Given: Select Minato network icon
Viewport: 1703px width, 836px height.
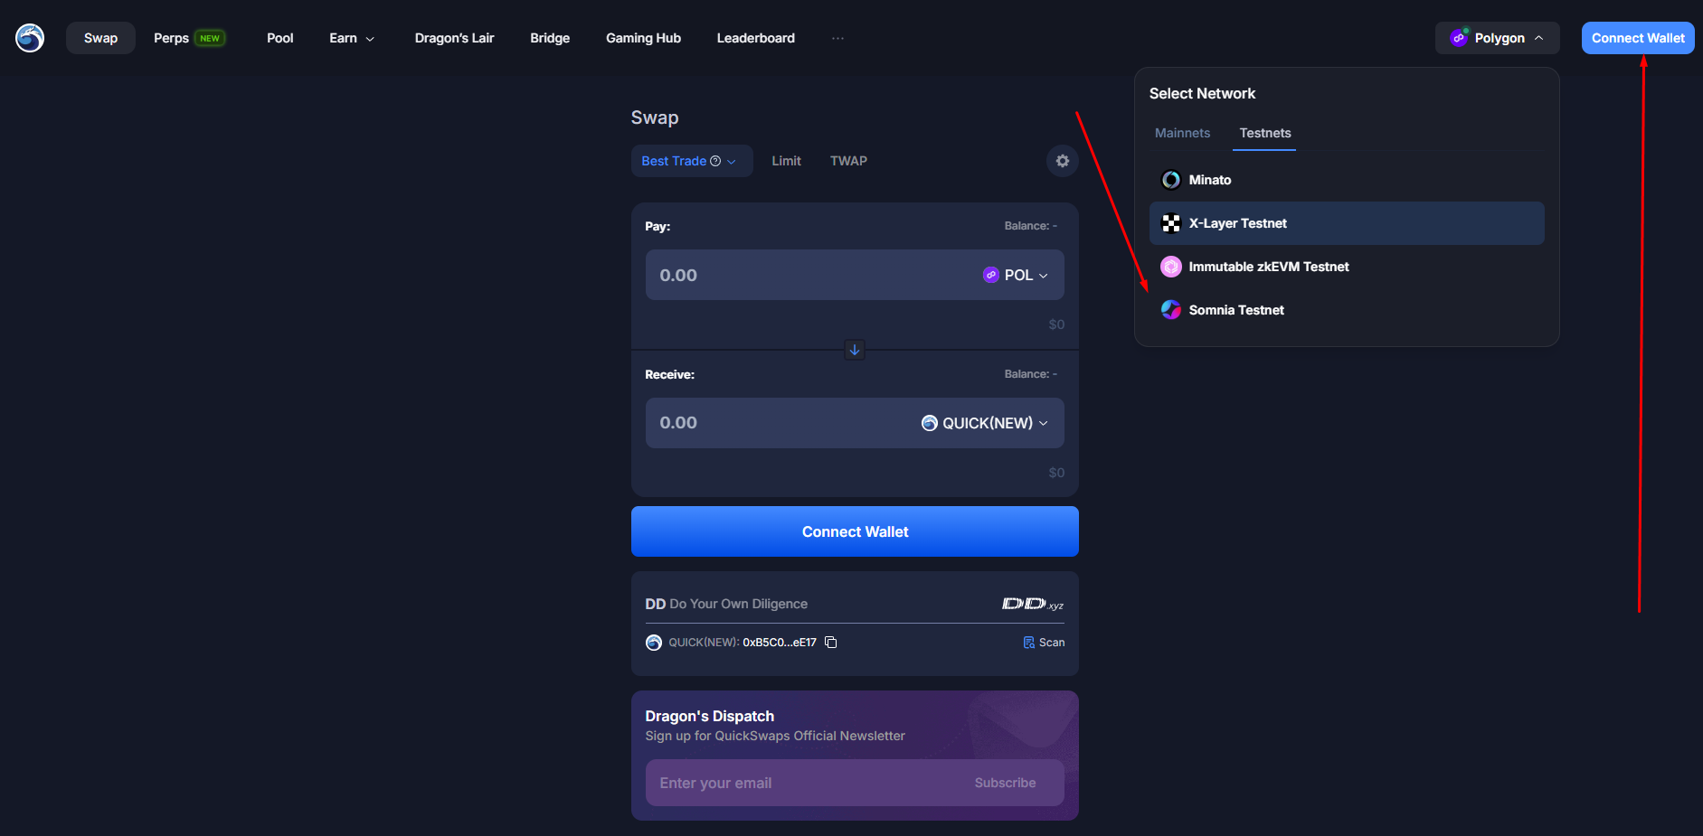Looking at the screenshot, I should coord(1170,180).
